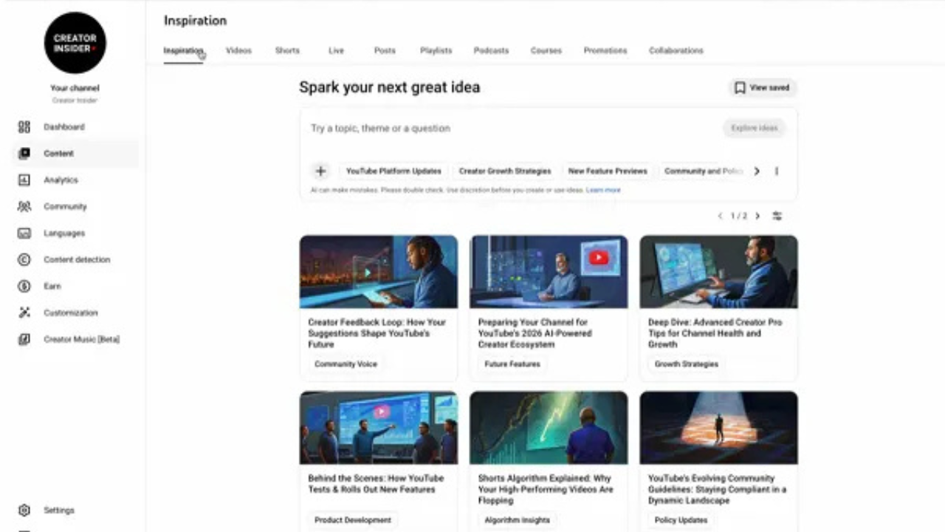
Task: Click the Community label in sidebar
Action: (65, 207)
